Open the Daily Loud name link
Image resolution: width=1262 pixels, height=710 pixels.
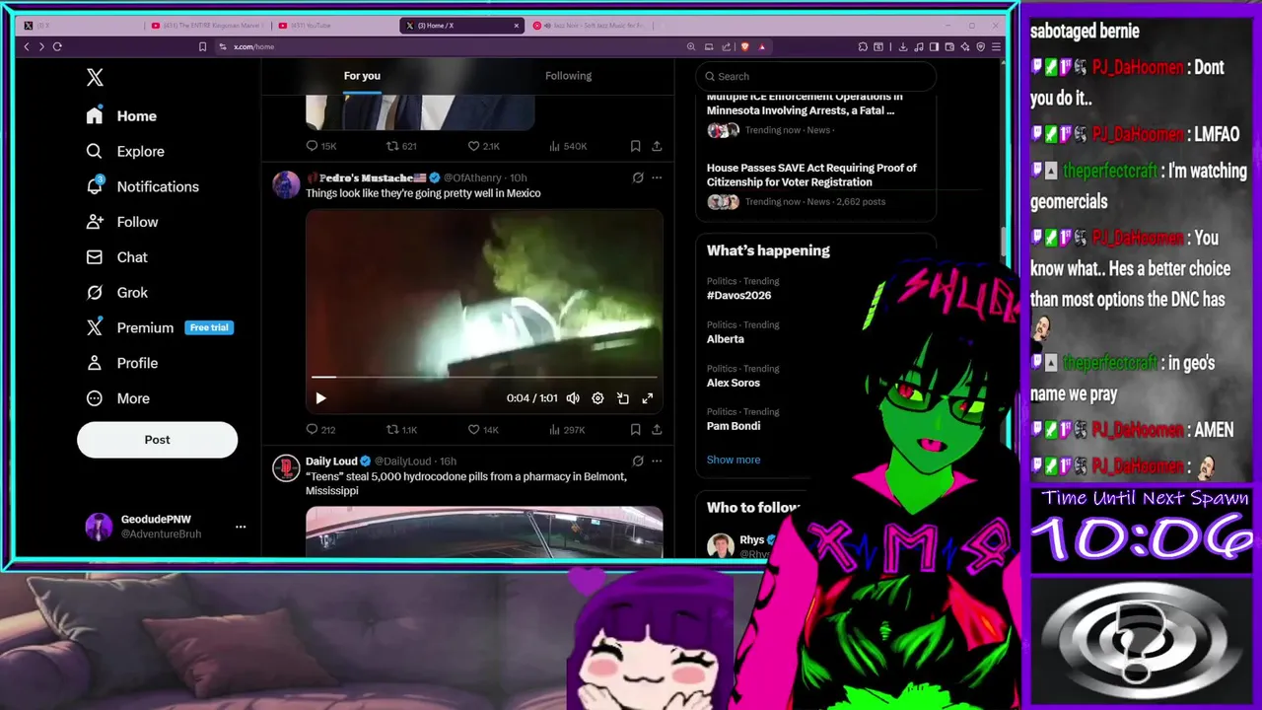click(x=331, y=461)
